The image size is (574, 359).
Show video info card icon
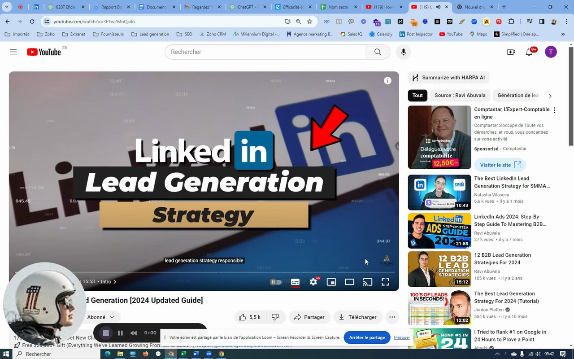pos(387,81)
